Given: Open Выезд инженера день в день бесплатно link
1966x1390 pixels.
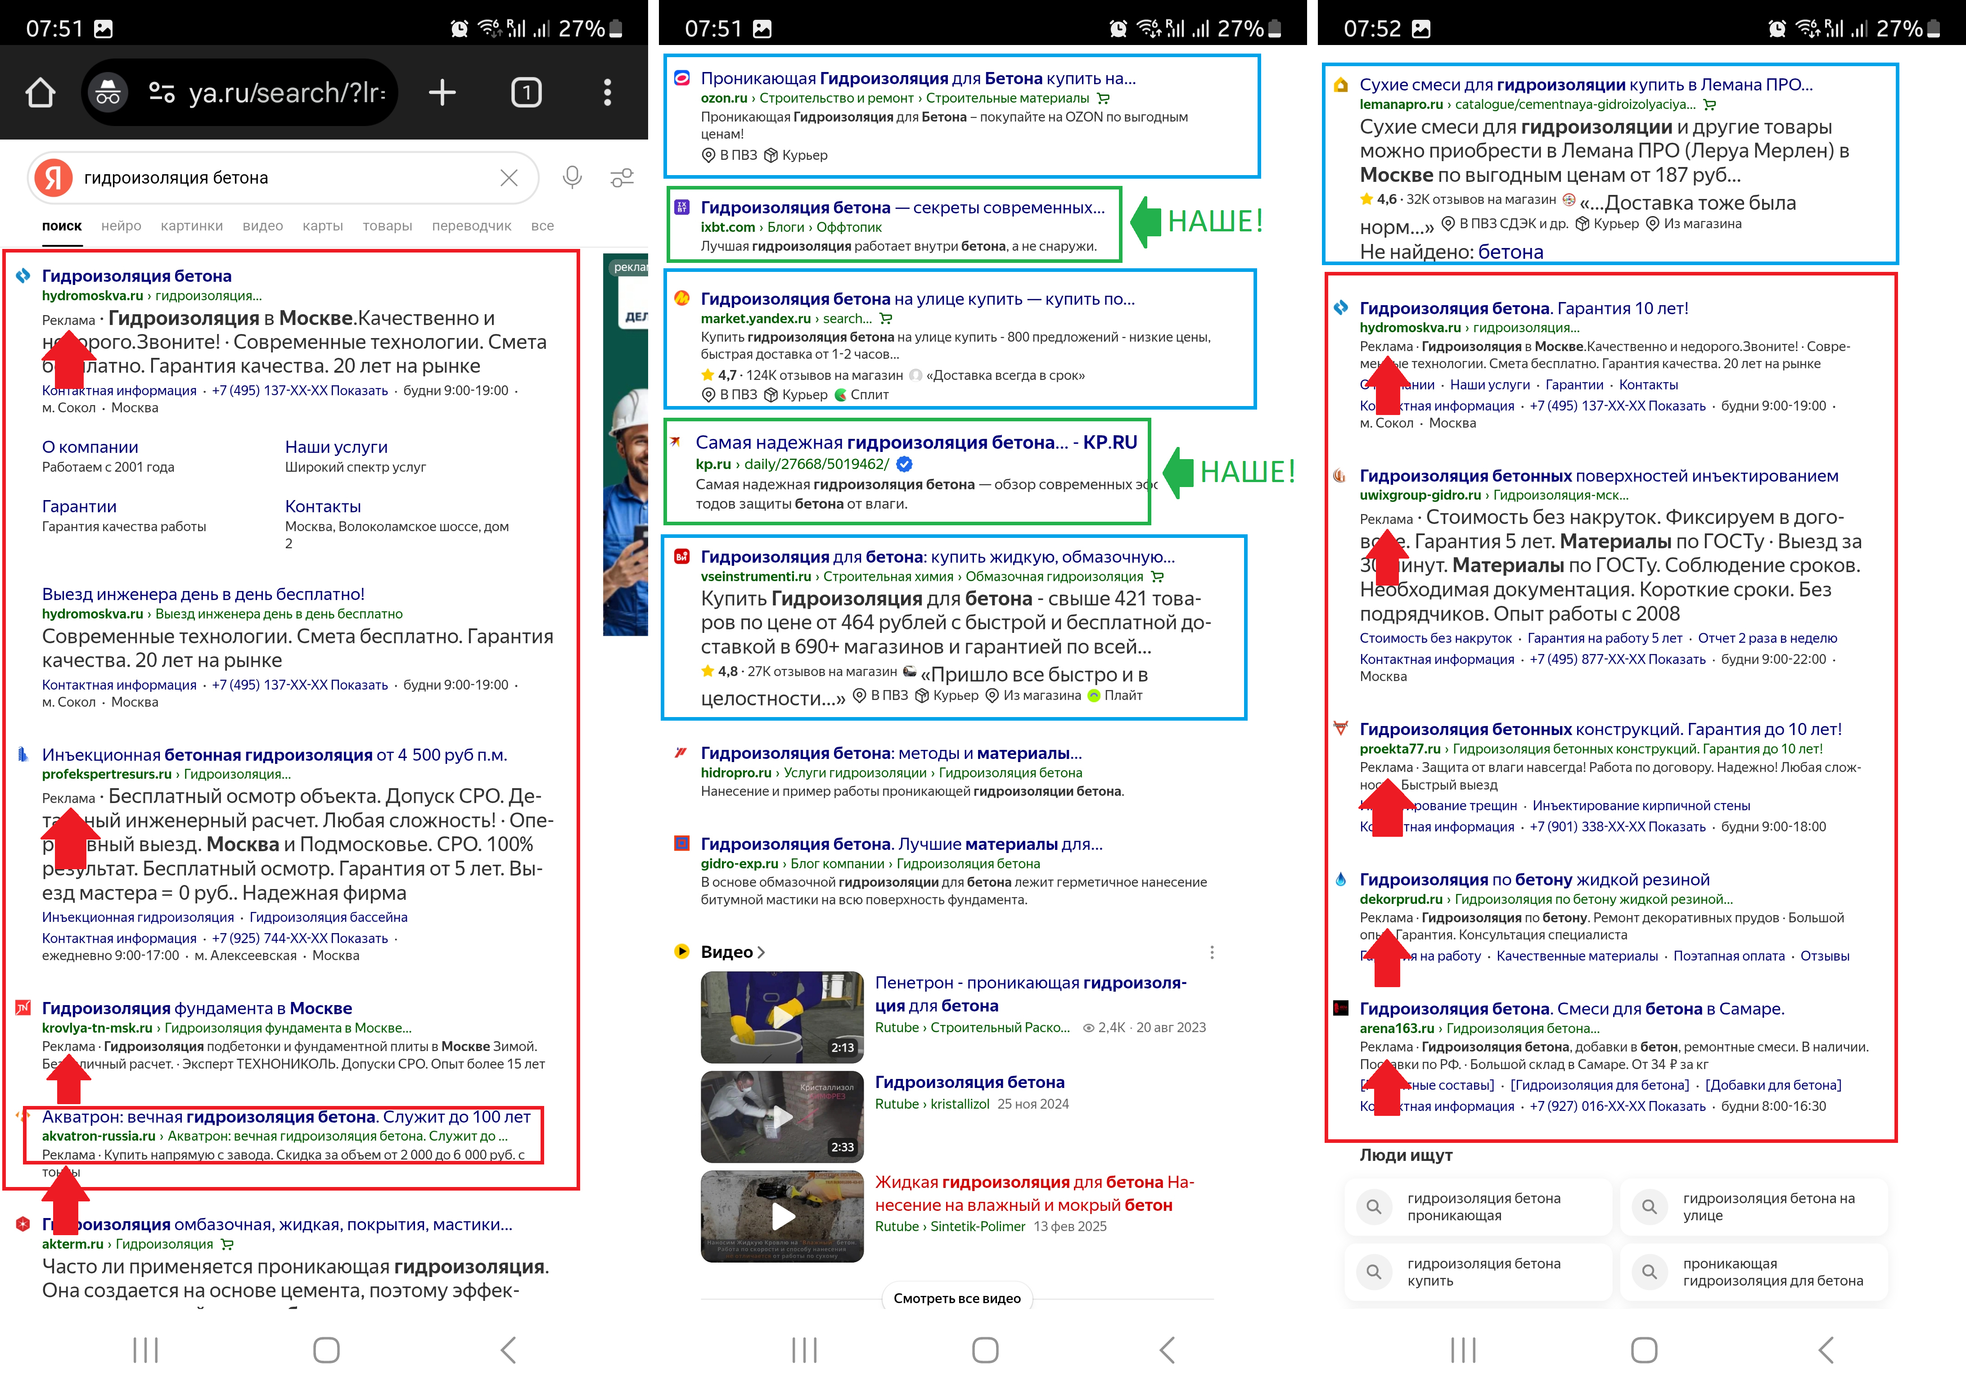Looking at the screenshot, I should [x=203, y=594].
